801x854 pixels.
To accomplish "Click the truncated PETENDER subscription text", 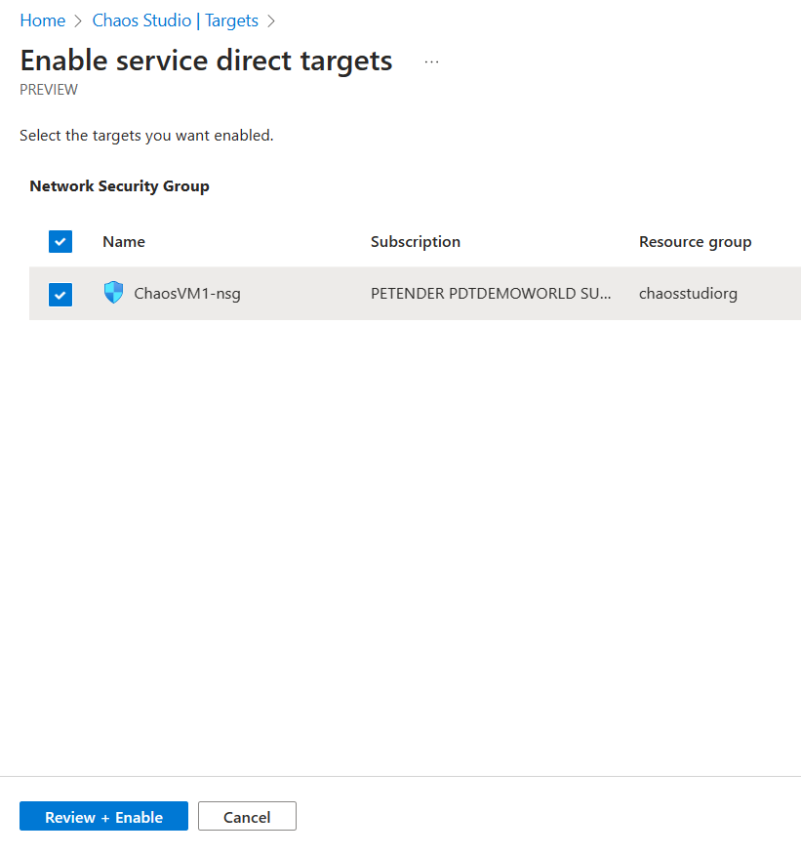I will coord(491,293).
